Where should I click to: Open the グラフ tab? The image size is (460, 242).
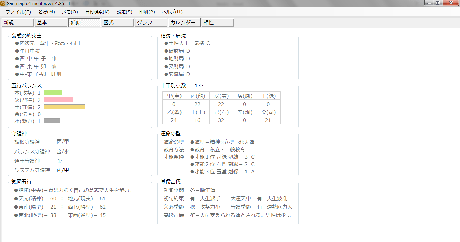[151, 23]
